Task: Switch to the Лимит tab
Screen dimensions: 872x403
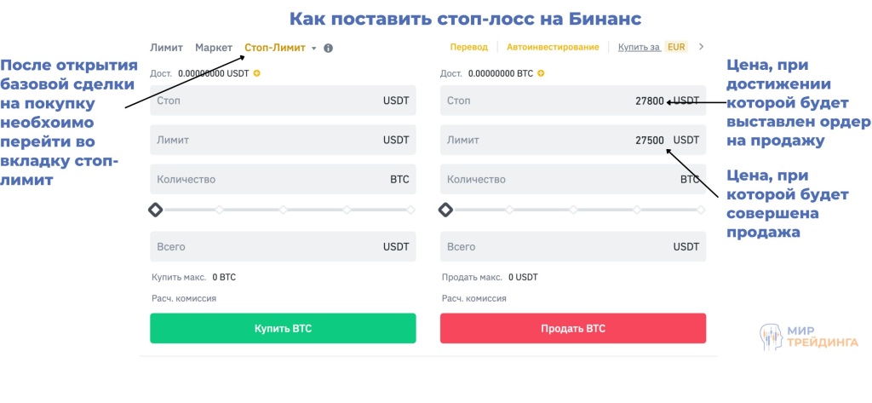Action: (x=166, y=48)
